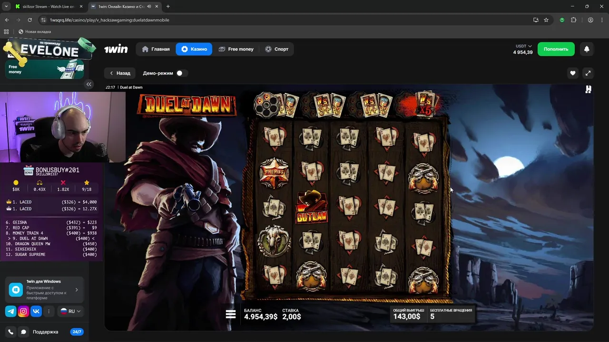Click the BONUSBUY#201 overlay title
The width and height of the screenshot is (609, 342).
click(58, 170)
